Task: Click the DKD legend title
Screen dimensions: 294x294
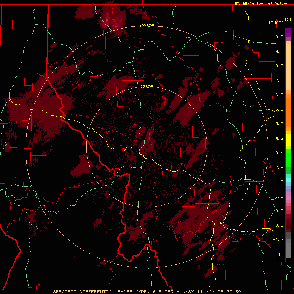Action: [287, 20]
